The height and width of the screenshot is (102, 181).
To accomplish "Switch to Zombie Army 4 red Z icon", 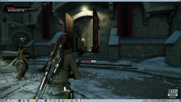I will click(81, 100).
